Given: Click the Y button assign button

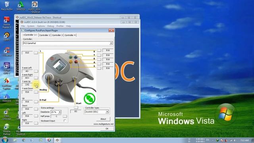Looking at the screenshot, I should 99,55.
